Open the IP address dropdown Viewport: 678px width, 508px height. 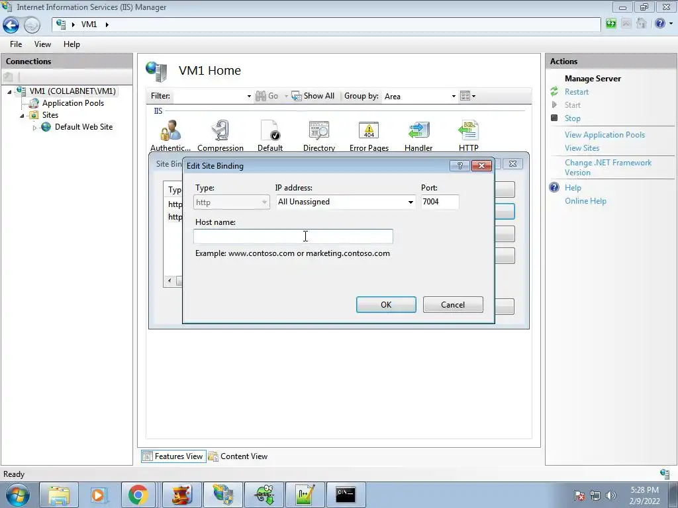[411, 202]
